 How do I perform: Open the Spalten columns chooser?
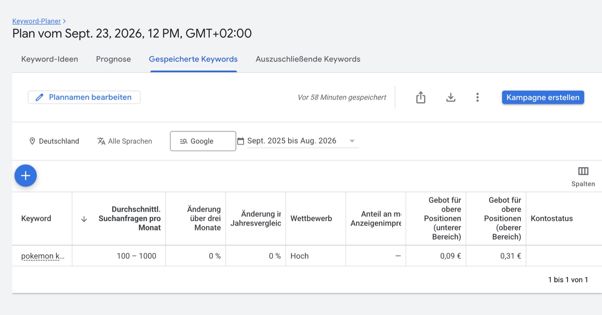[x=583, y=177]
